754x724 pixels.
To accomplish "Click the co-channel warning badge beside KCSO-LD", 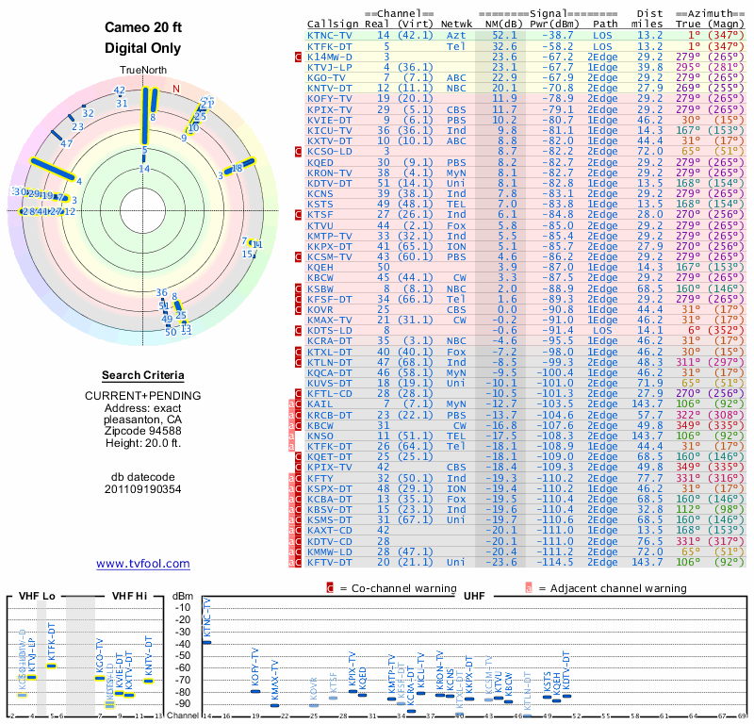I will [298, 152].
